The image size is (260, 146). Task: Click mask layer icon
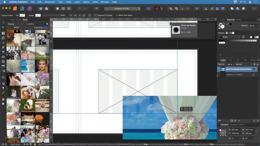tap(232, 121)
